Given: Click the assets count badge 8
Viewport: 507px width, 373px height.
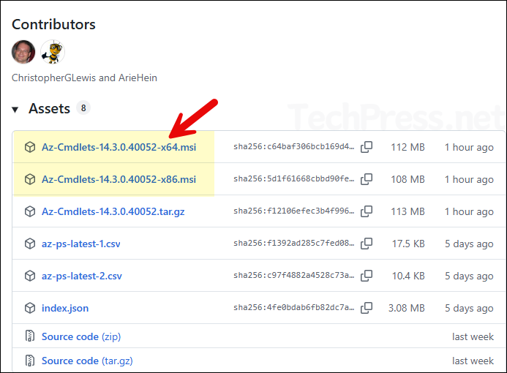Looking at the screenshot, I should coord(83,108).
